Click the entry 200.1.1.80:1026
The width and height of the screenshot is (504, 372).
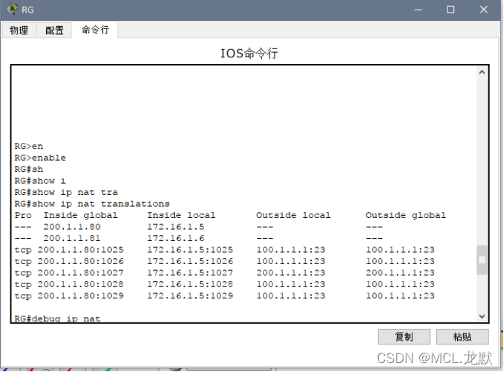[80, 261]
